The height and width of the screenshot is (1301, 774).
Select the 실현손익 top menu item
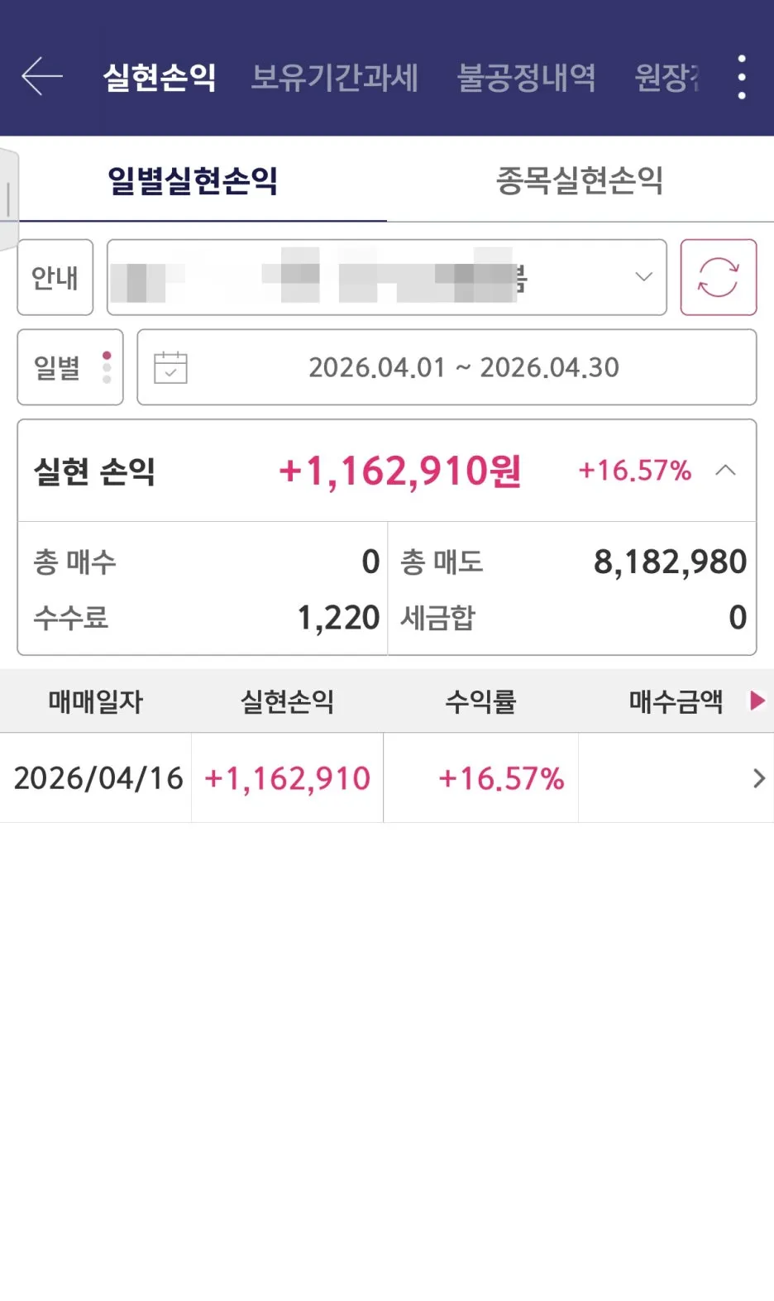[x=160, y=78]
